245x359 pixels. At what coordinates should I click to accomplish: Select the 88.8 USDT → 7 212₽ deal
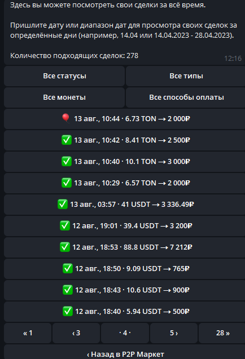pos(125,247)
